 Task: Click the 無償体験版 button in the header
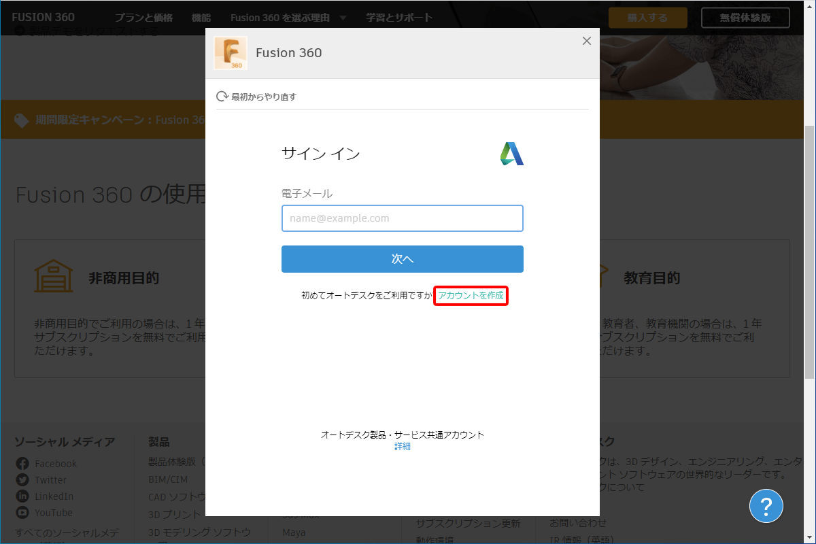tap(745, 18)
